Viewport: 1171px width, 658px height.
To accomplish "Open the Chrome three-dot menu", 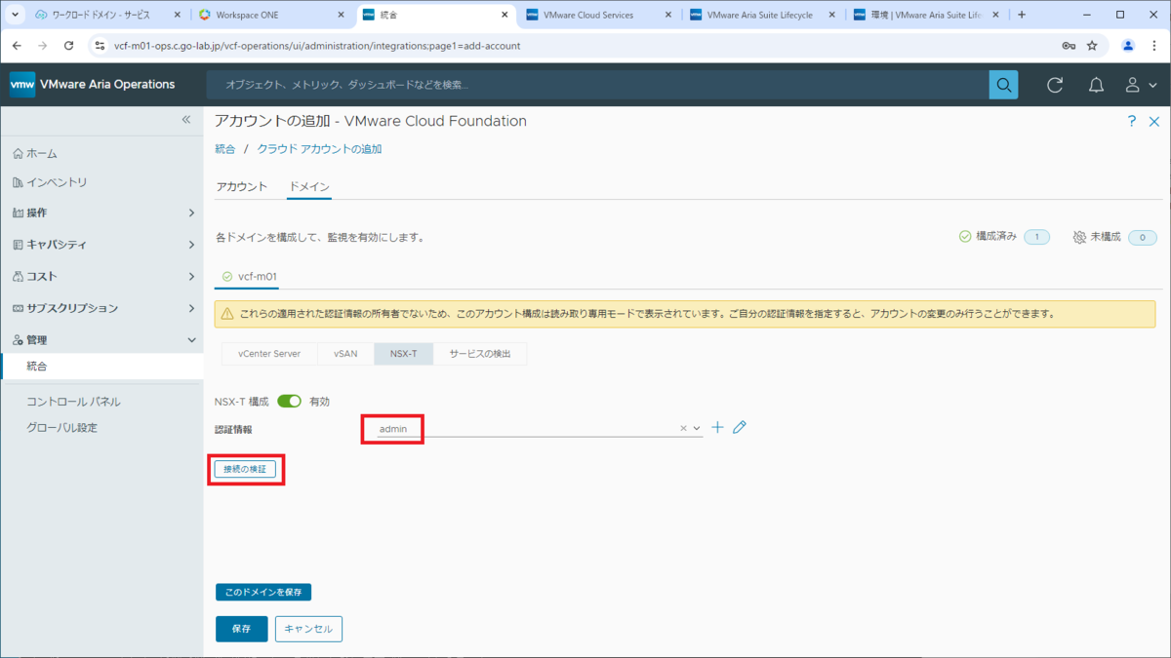I will (x=1154, y=46).
